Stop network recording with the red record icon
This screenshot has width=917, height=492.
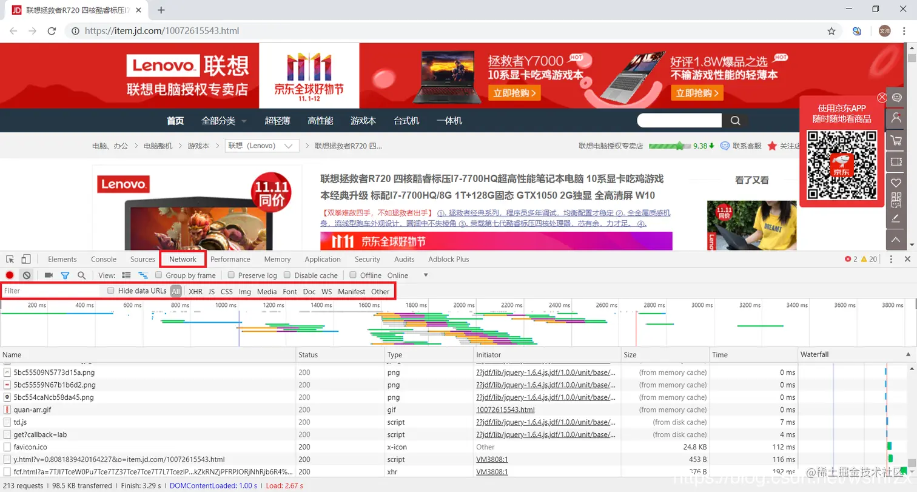(x=8, y=275)
